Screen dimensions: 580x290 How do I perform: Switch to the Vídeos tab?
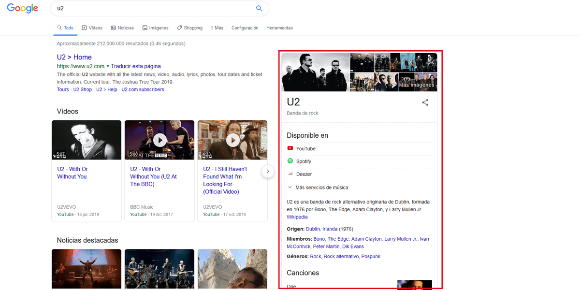pos(92,28)
